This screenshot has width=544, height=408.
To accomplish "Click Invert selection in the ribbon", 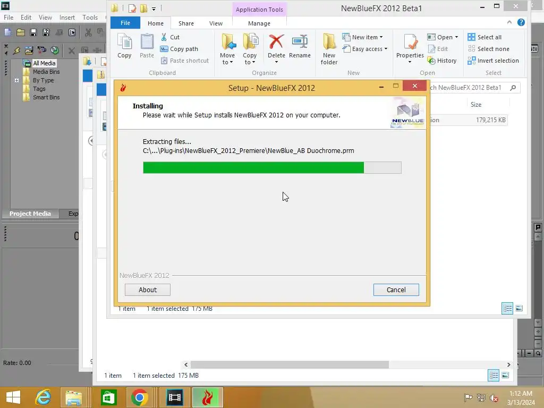I will click(493, 61).
